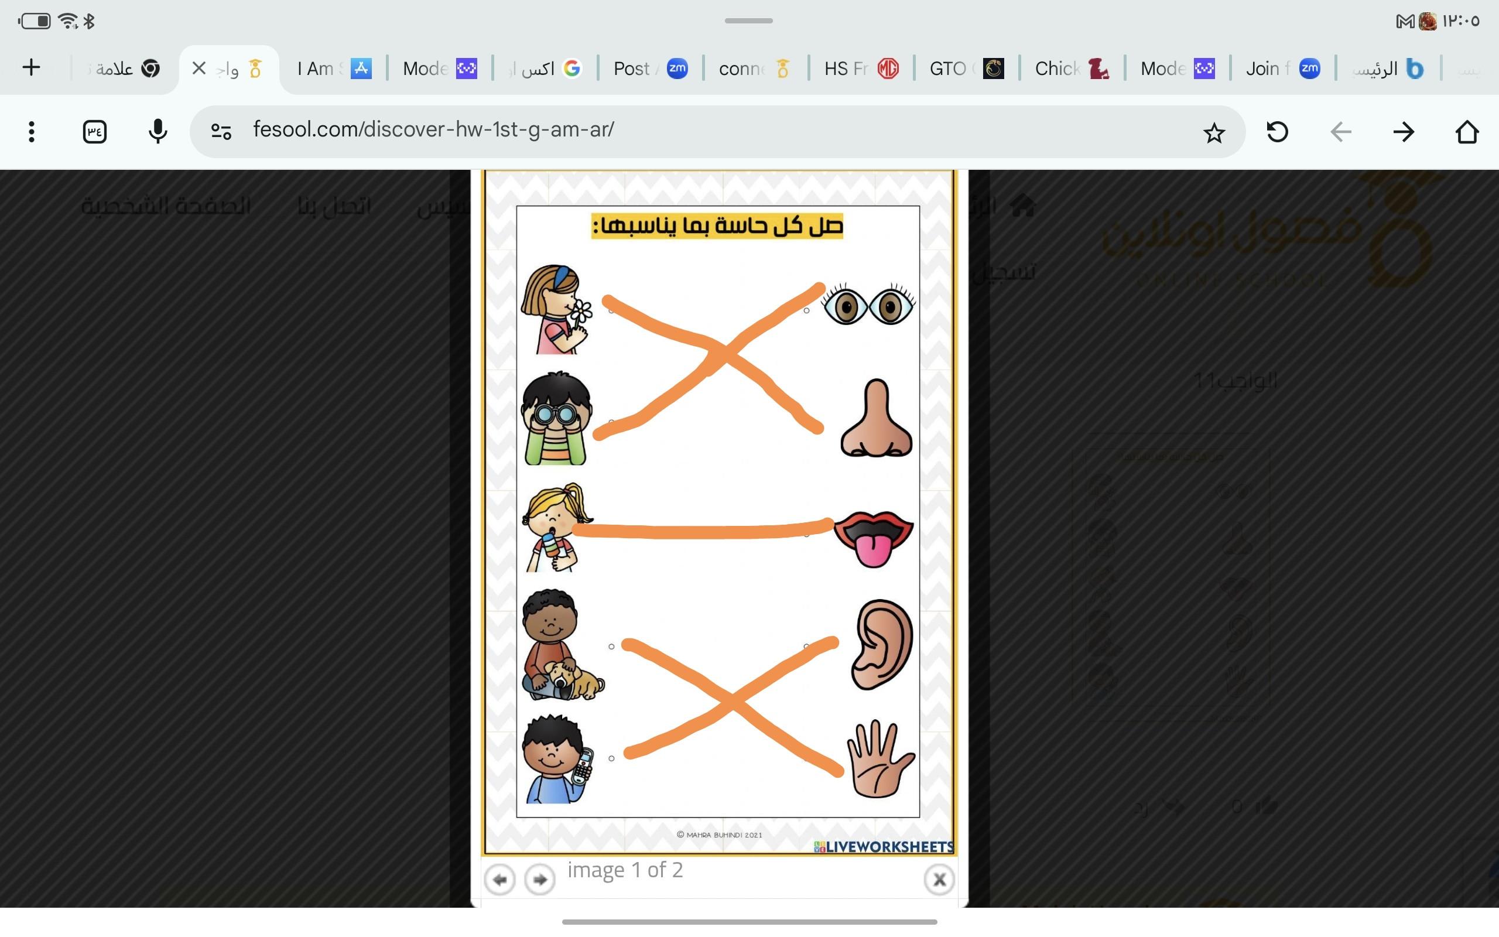Start voice search with the microphone icon

click(x=158, y=131)
